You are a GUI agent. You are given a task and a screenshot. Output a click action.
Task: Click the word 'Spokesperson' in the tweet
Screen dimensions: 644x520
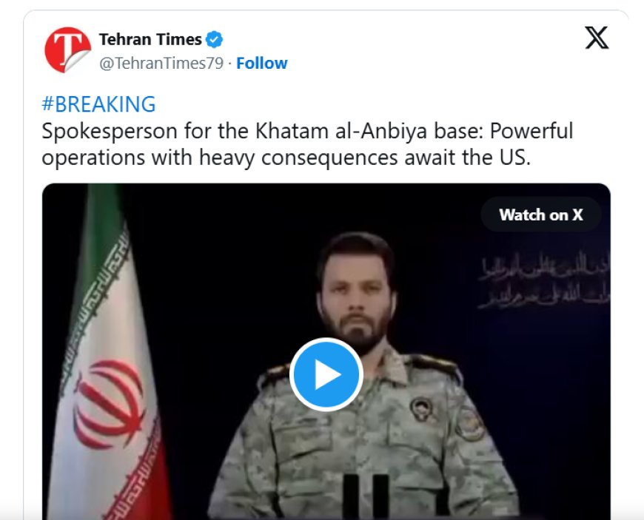(110, 132)
